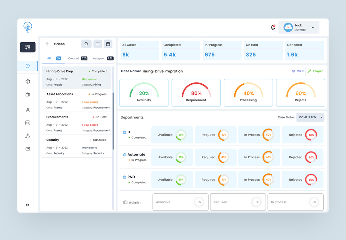This screenshot has width=346, height=240.
Task: Open the Case Status COMPLETED dropdown
Action: 310,117
